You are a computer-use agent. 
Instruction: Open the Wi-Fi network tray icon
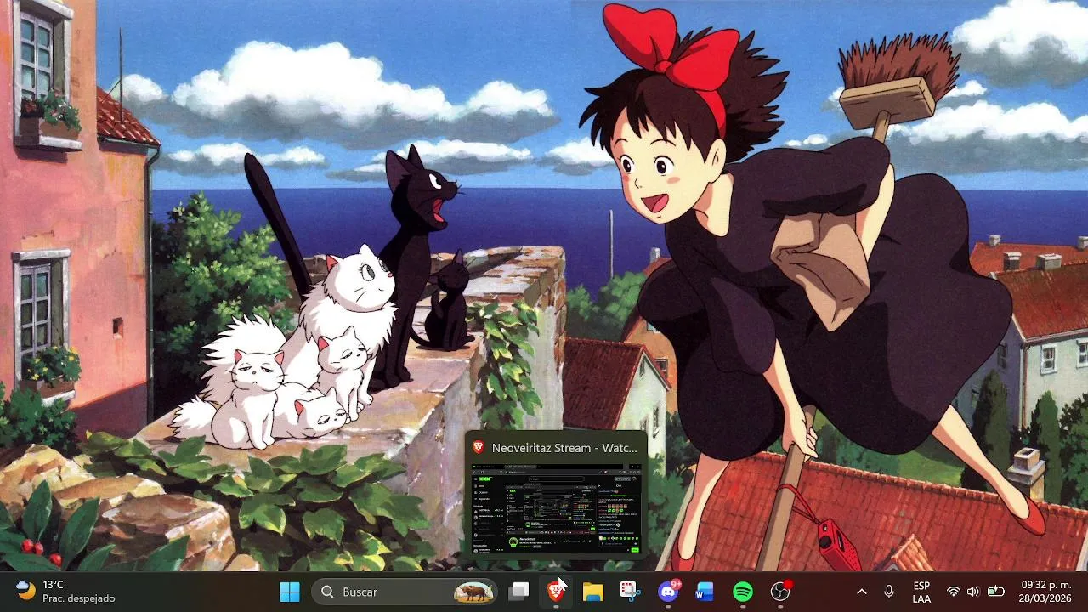tap(954, 592)
